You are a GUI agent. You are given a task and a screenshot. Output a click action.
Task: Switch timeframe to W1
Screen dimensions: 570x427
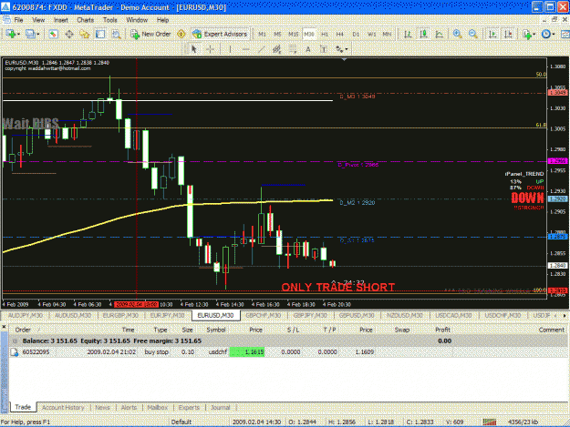(371, 34)
